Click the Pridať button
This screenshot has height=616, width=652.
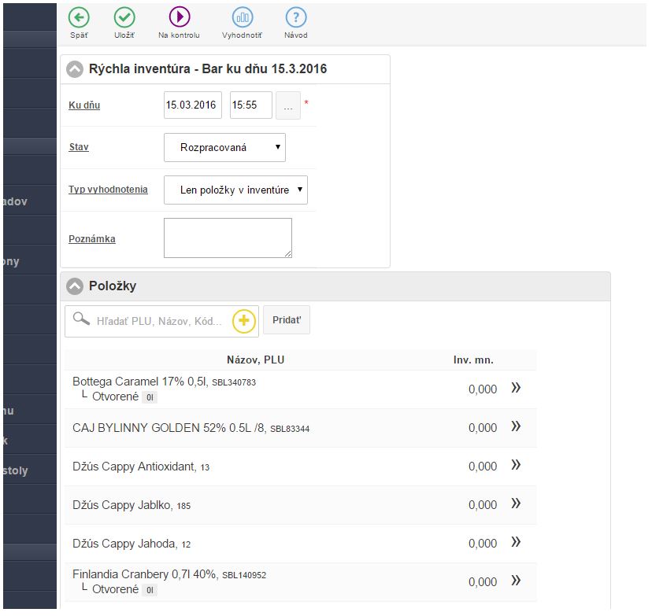click(286, 320)
